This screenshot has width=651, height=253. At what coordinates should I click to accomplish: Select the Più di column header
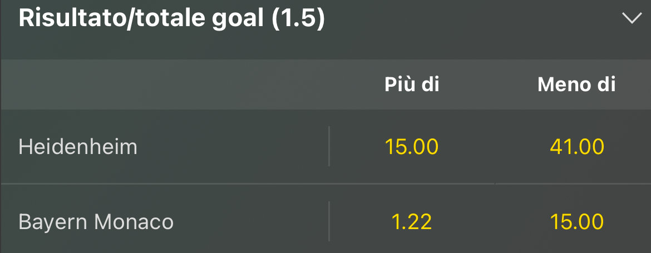(x=412, y=85)
